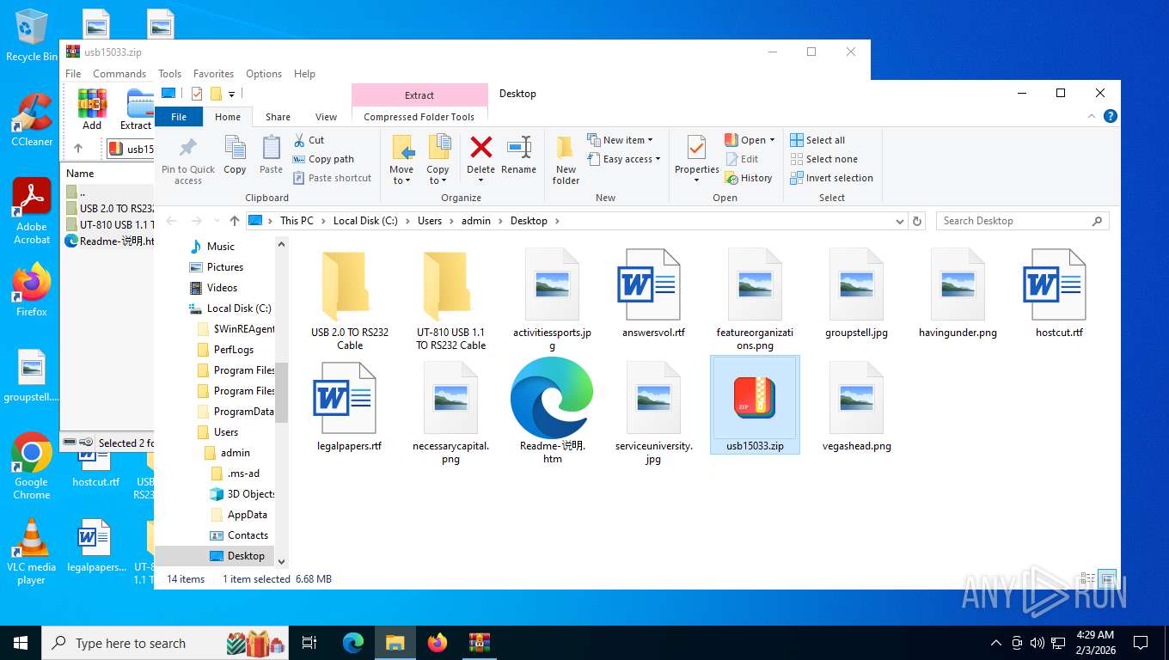Click the Properties ribbon icon
Image resolution: width=1169 pixels, height=660 pixels.
(x=696, y=147)
